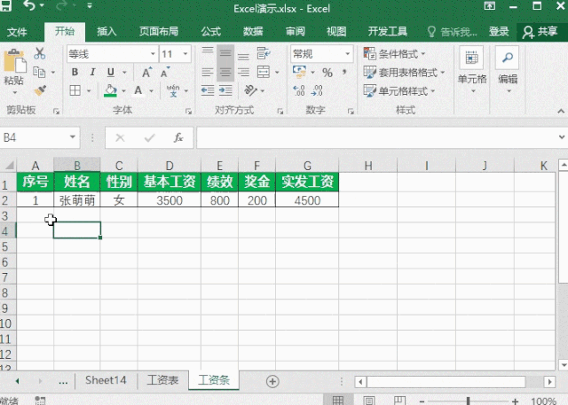The image size is (568, 405).
Task: Add a new sheet
Action: (272, 381)
